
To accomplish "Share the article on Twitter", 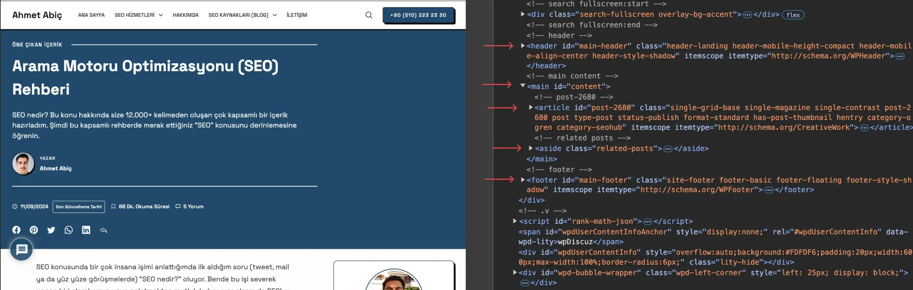I will point(51,230).
